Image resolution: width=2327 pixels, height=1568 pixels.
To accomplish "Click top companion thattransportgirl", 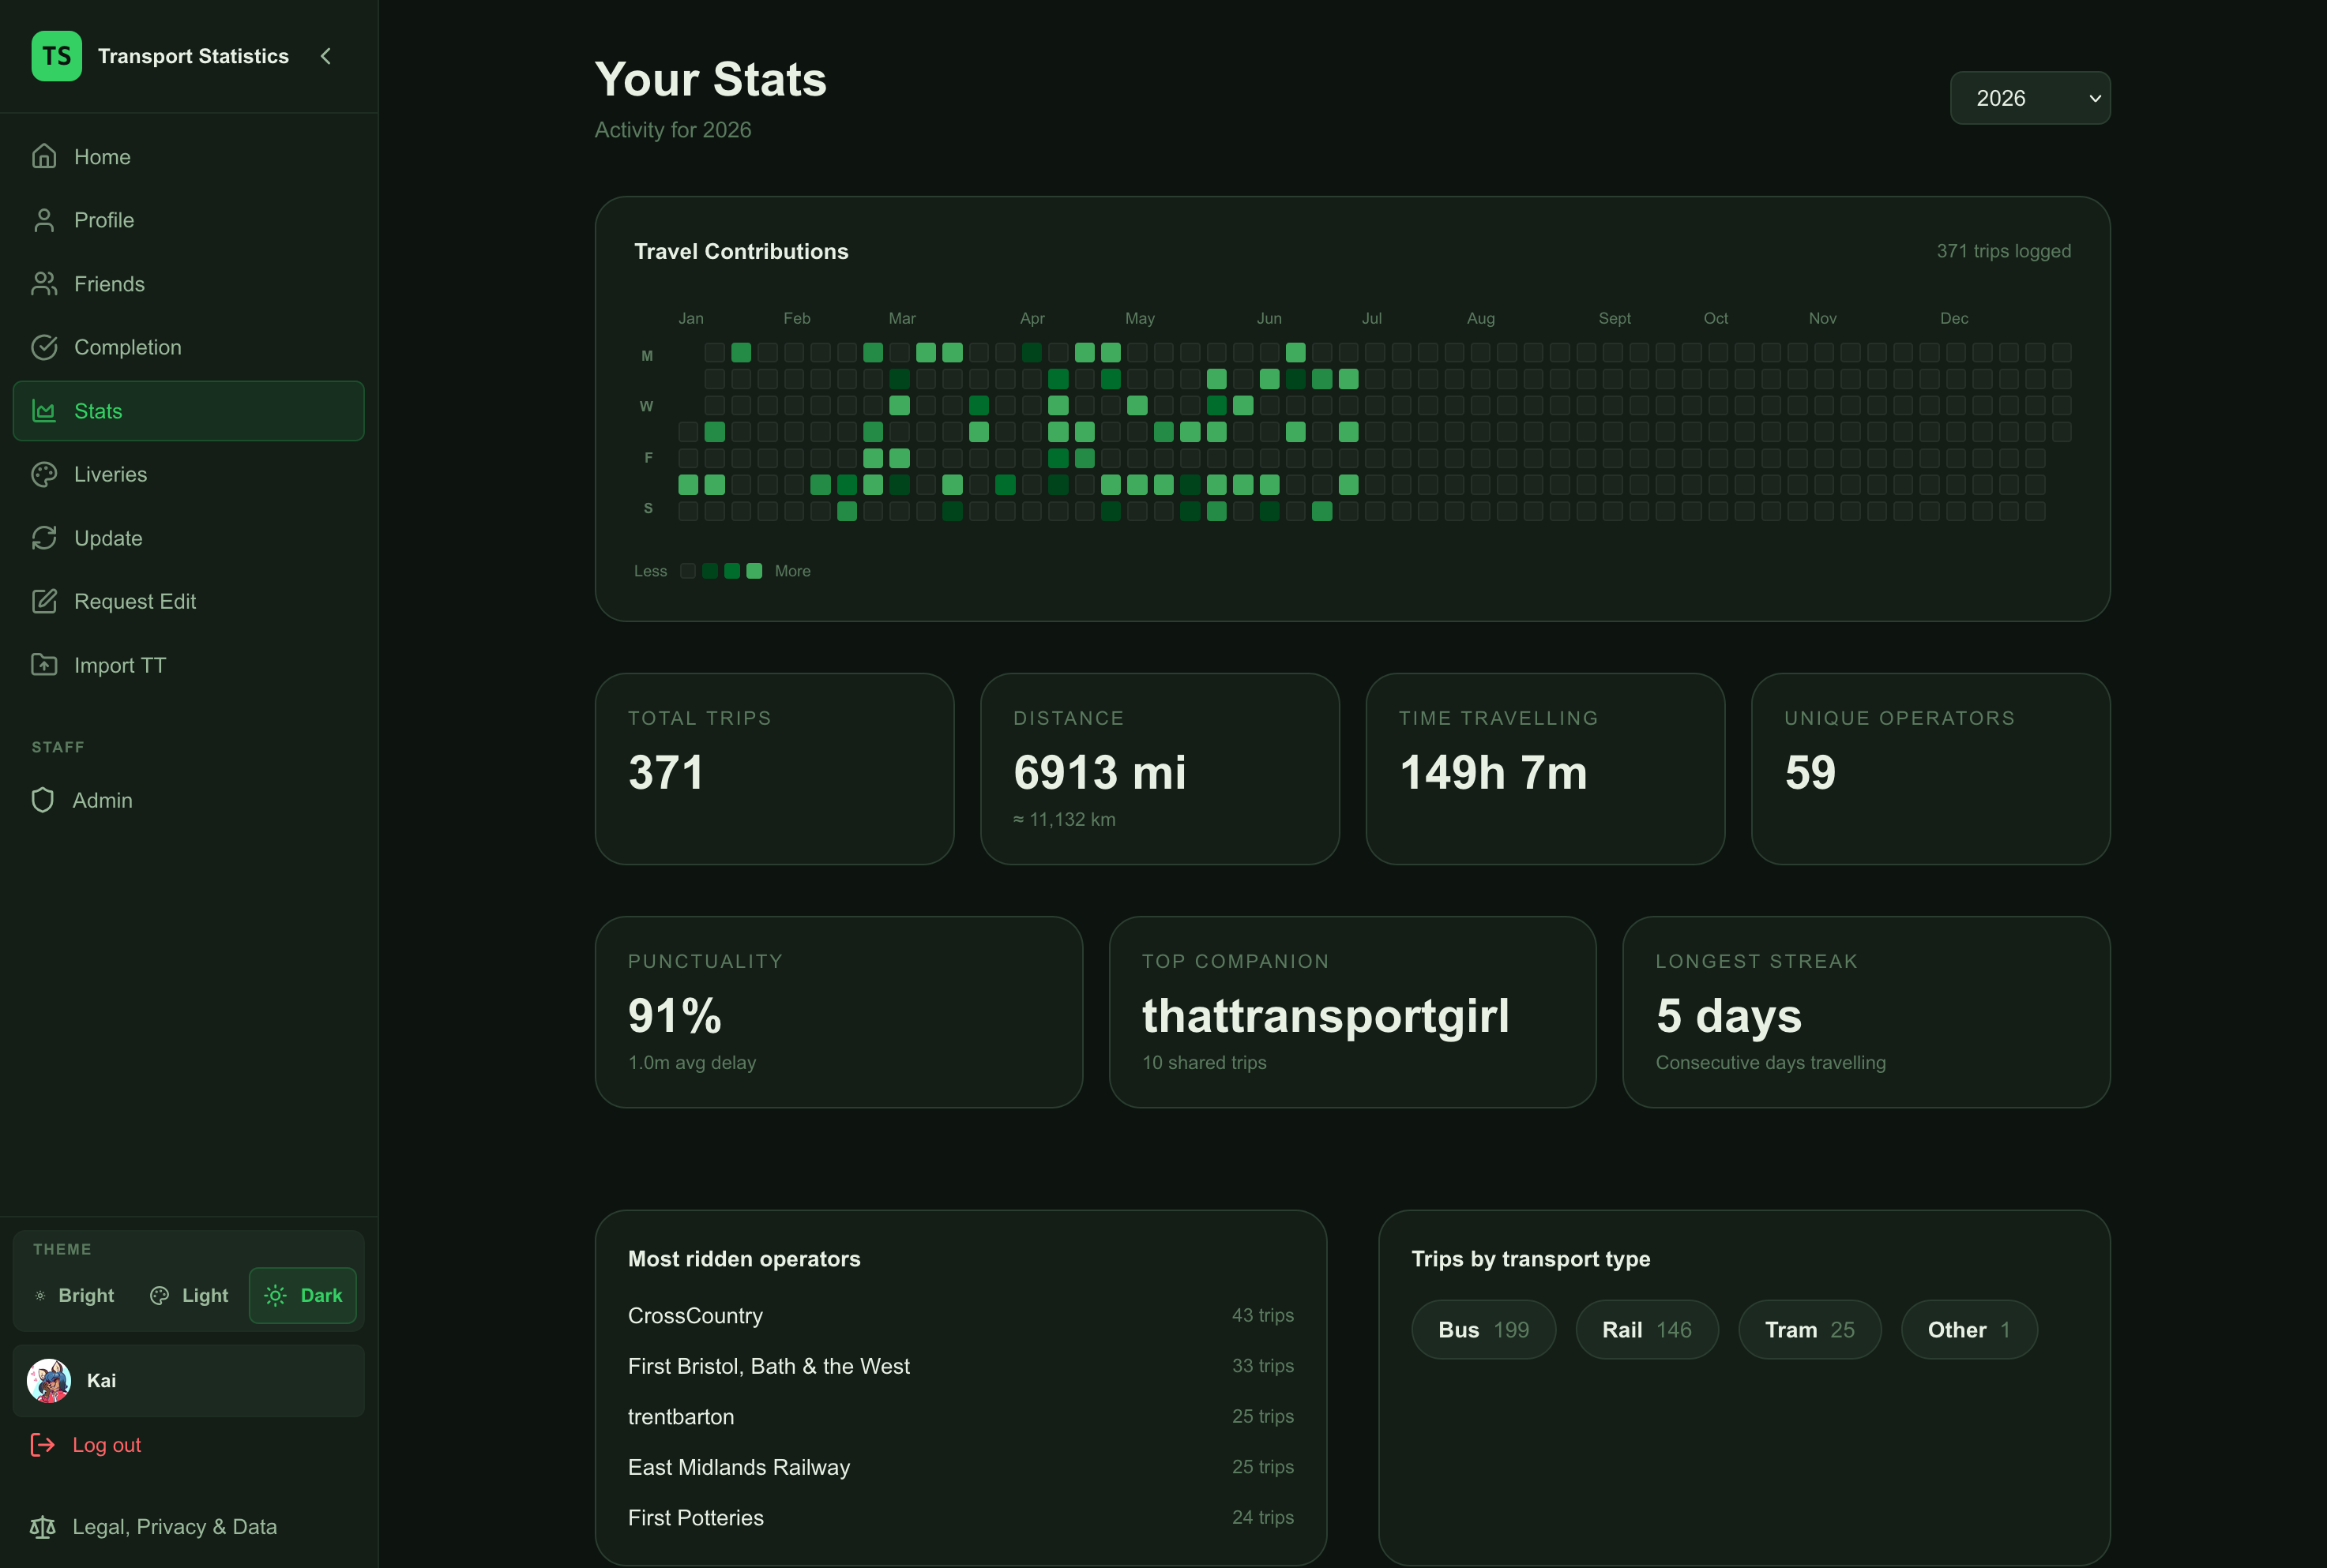I will click(x=1325, y=1016).
